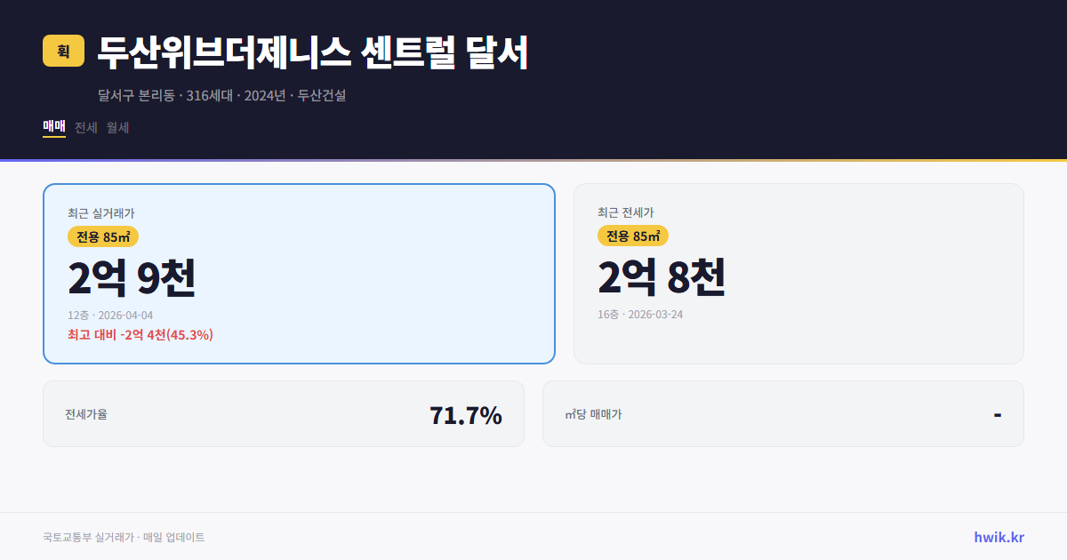Switch to the 전세 tab
1067x560 pixels.
84,127
